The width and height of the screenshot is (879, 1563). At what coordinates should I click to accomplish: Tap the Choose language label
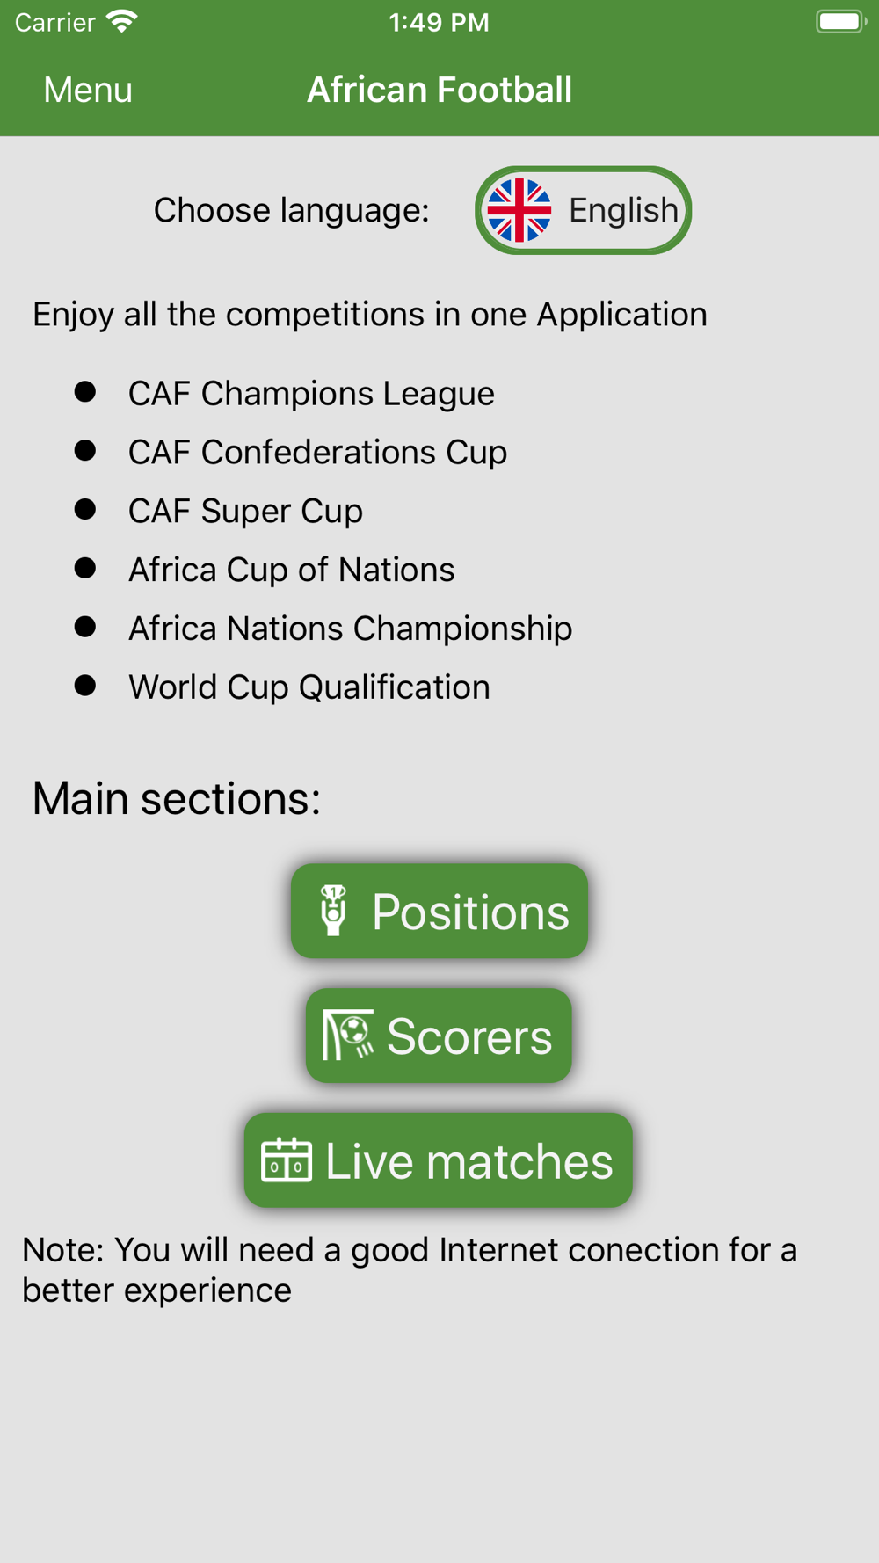[292, 210]
